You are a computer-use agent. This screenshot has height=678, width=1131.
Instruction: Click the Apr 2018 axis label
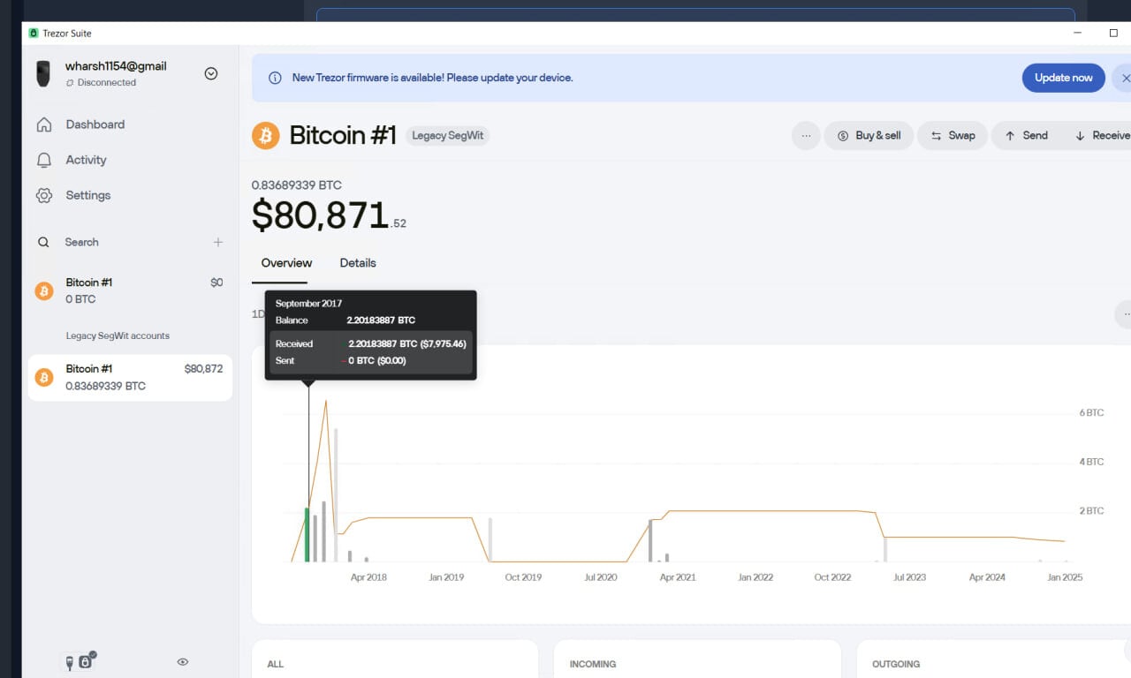[x=368, y=577]
